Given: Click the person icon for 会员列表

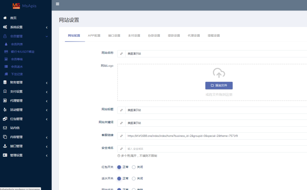Looking at the screenshot, I should (6, 44).
